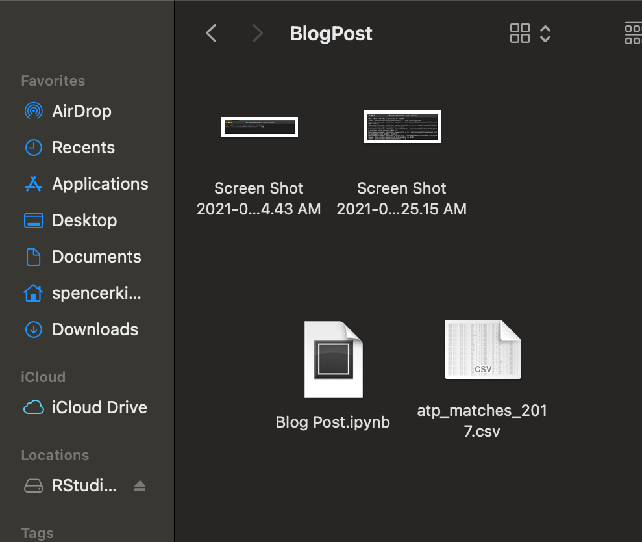The width and height of the screenshot is (642, 542).
Task: Open the group-by options icon
Action: (x=633, y=34)
